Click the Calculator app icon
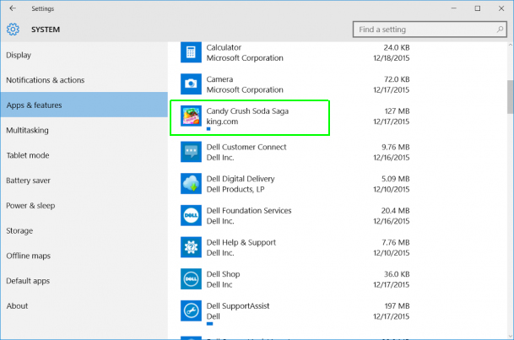Screen dimensions: 514x340 click(x=192, y=53)
